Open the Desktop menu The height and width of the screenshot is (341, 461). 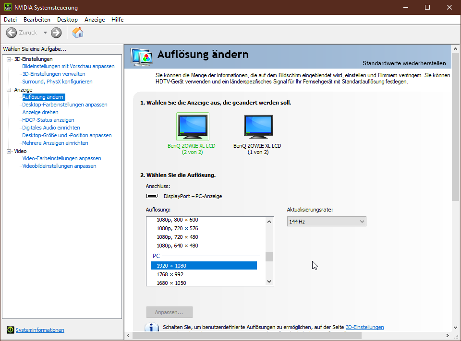(x=67, y=19)
